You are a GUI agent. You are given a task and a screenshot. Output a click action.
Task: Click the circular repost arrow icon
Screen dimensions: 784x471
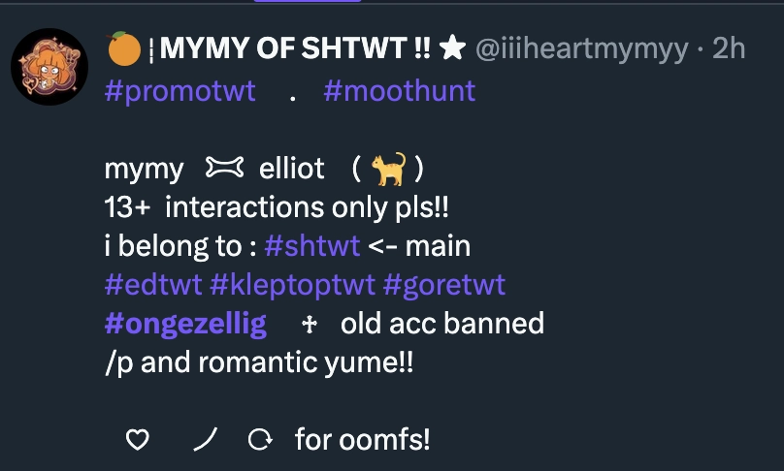[x=259, y=441]
